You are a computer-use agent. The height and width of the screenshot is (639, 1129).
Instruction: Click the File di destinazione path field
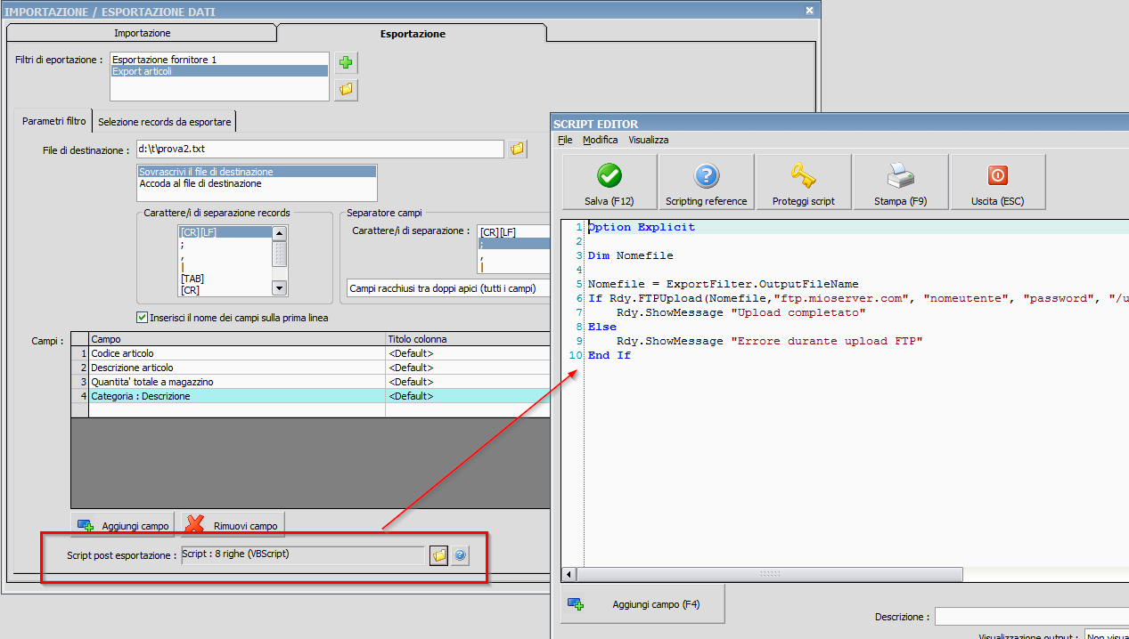point(320,149)
